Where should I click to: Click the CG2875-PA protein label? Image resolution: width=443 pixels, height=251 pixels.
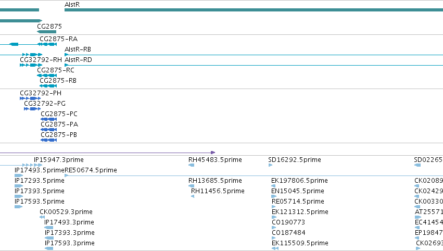tap(59, 124)
